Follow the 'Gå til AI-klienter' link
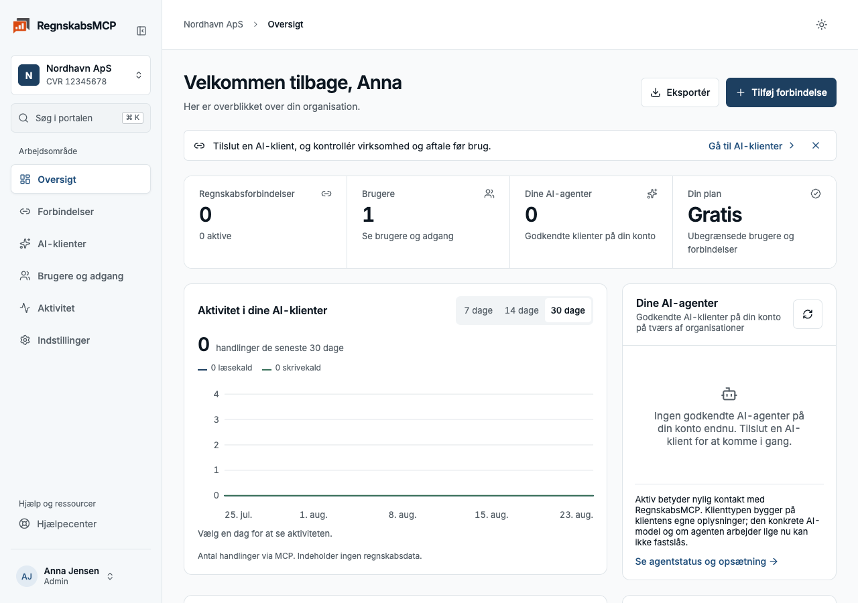 coord(751,145)
